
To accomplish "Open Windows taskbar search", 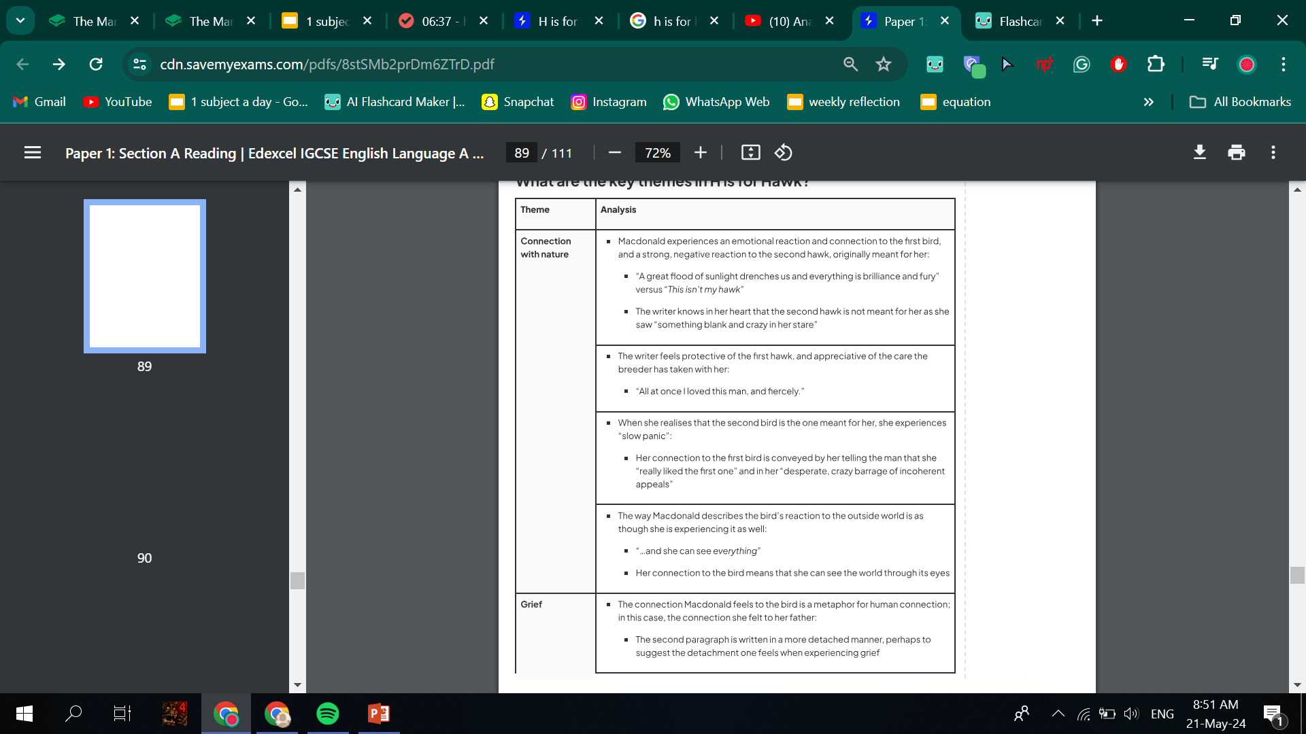I will click(x=73, y=714).
